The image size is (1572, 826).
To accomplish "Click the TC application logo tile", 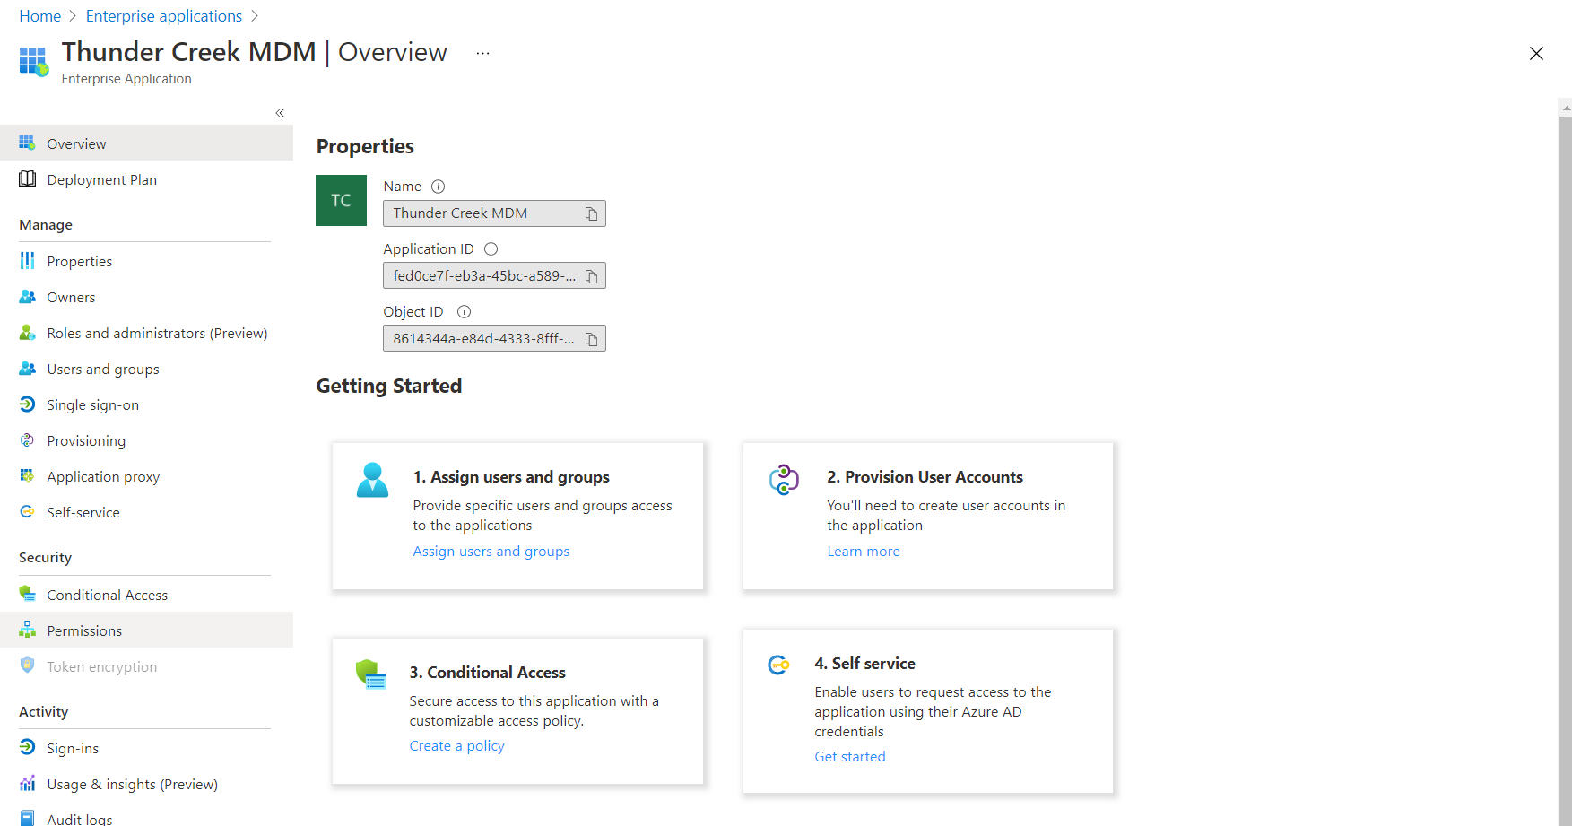I will 341,200.
